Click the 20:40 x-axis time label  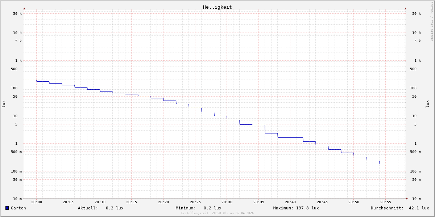290,202
